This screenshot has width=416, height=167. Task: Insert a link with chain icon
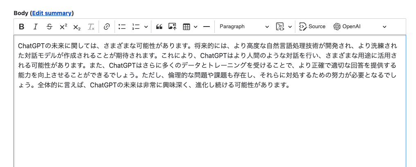point(107,27)
